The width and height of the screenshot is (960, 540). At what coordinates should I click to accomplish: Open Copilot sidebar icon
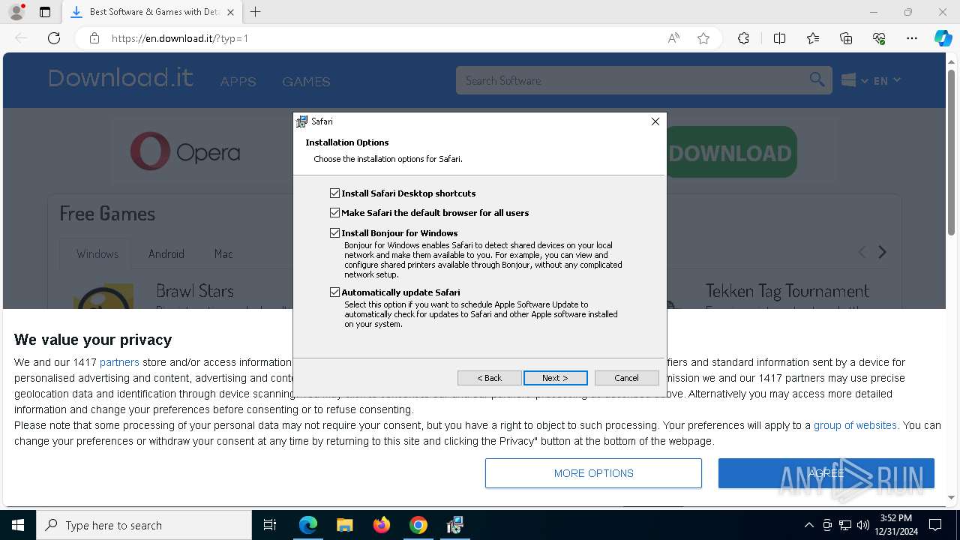click(x=943, y=38)
